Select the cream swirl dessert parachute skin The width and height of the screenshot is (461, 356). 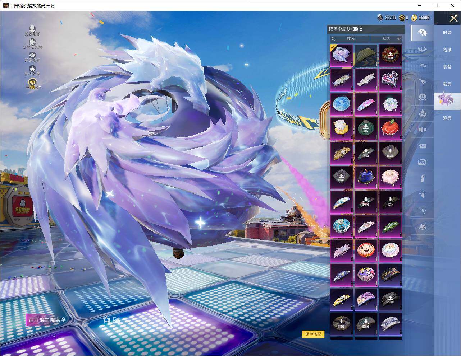point(342,129)
